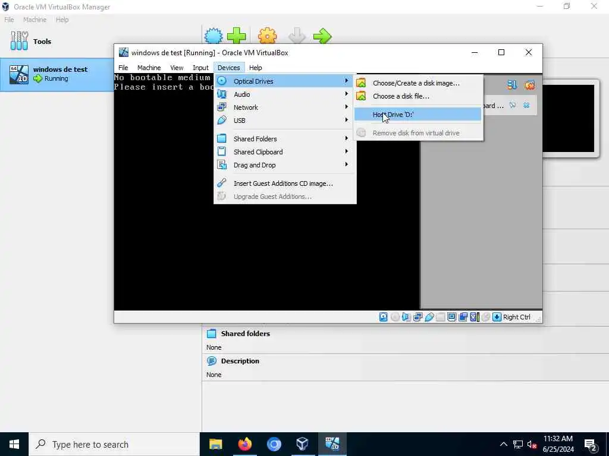The image size is (609, 456).
Task: Select 'windows de test' VM in Manager list
Action: (x=56, y=74)
